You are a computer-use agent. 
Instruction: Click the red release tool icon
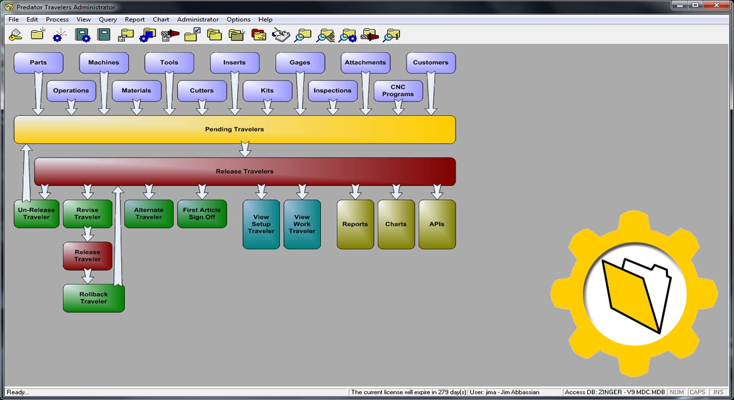coord(169,35)
